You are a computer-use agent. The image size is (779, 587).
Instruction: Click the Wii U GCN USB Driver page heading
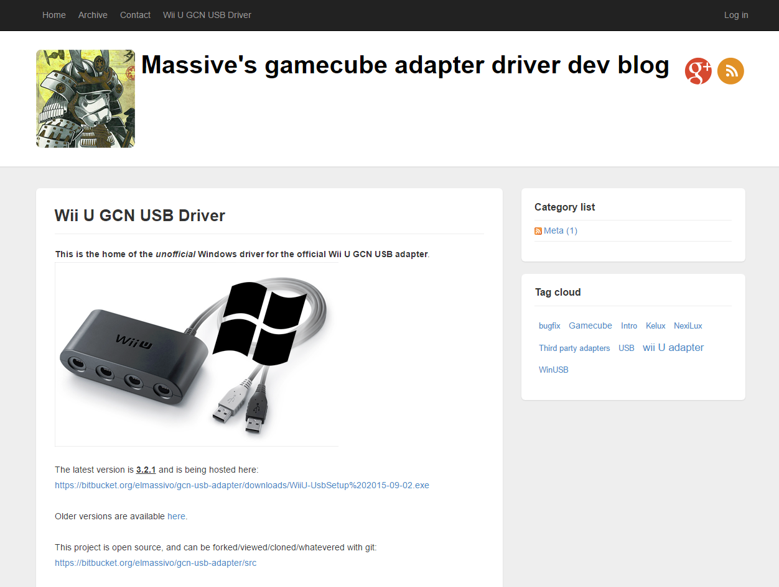click(x=140, y=216)
